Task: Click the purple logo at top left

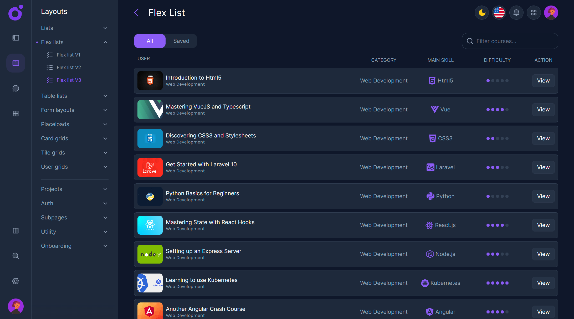Action: click(15, 13)
